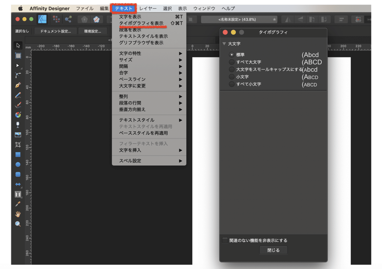Select the Frame Text tool

[x=18, y=194]
